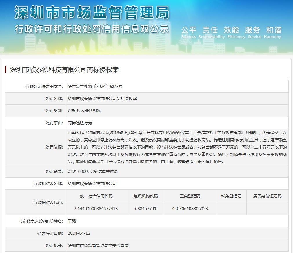Click the 公平 Fairness slogan text

click(189, 30)
